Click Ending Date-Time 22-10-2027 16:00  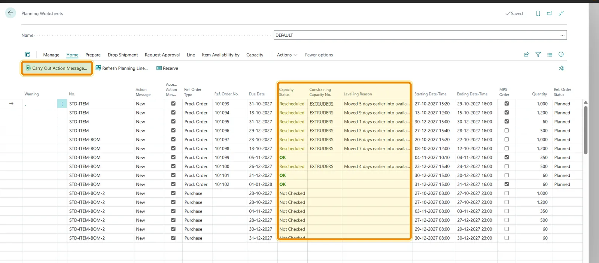[475, 140]
